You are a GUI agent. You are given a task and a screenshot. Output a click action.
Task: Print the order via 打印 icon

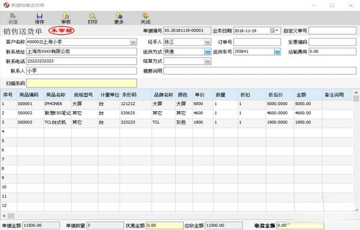tap(92, 19)
